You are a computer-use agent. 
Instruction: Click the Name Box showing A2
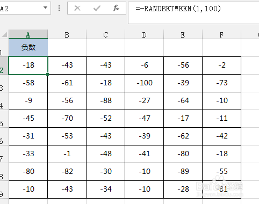pyautogui.click(x=25, y=8)
